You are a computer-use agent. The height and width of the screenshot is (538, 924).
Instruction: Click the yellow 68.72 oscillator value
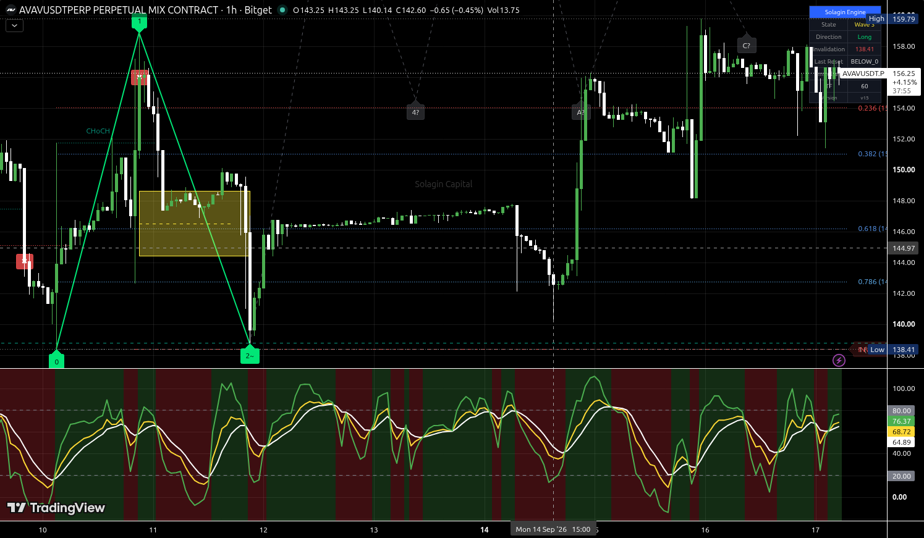(901, 432)
